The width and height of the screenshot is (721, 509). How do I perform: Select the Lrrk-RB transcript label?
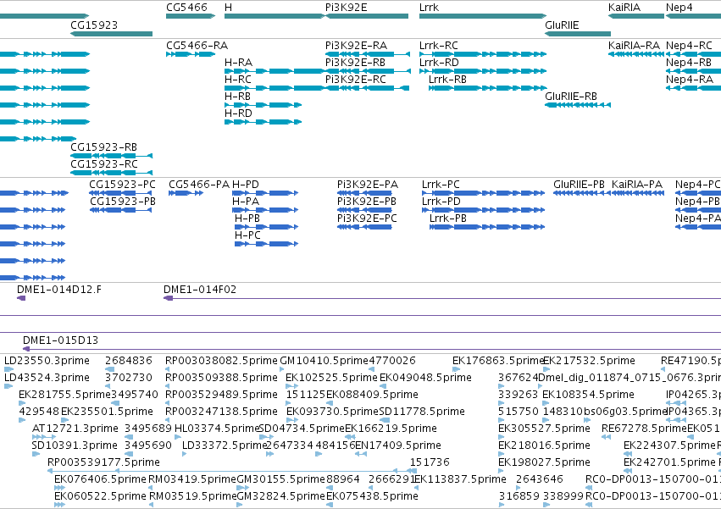click(447, 79)
